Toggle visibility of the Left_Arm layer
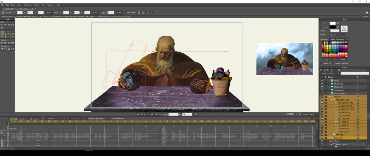The width and height of the screenshot is (370, 156). tap(322, 96)
